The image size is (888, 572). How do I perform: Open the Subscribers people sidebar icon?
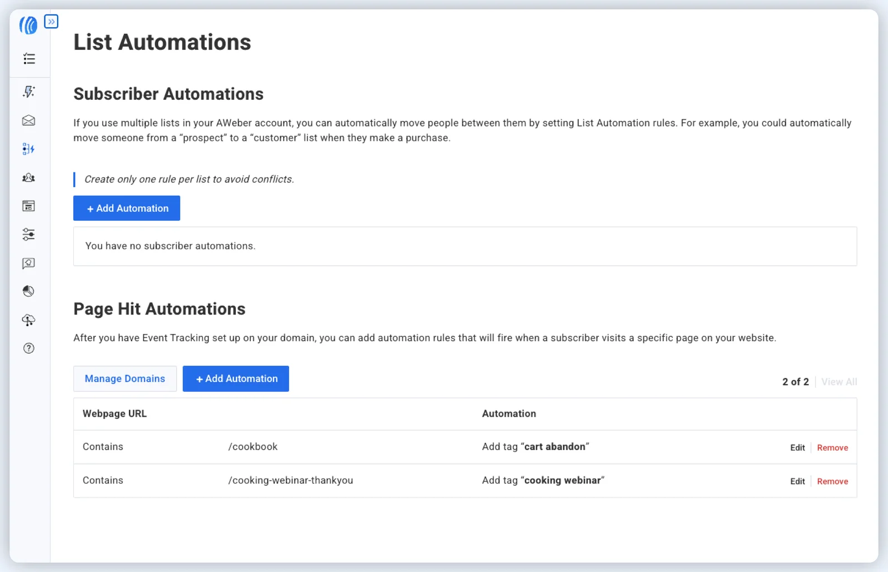point(29,178)
